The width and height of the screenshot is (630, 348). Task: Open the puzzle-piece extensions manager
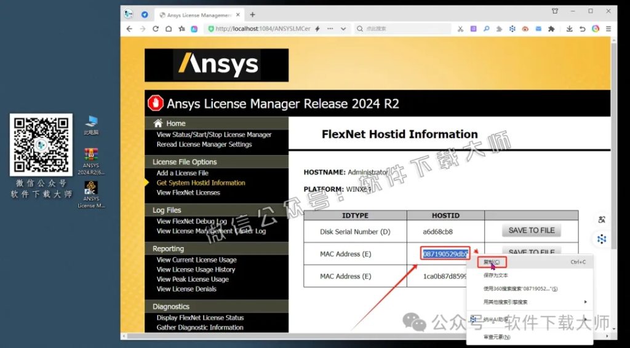[551, 29]
